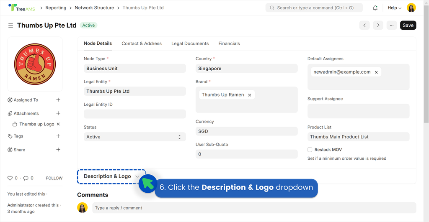Expand the Description & Logo section
The image size is (429, 222).
[x=111, y=176]
